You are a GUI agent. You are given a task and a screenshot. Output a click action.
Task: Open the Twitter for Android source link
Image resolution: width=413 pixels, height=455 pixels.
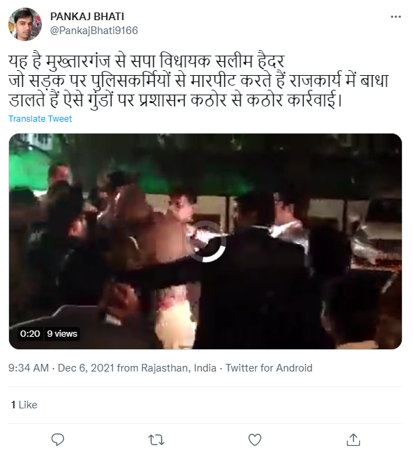coord(269,368)
